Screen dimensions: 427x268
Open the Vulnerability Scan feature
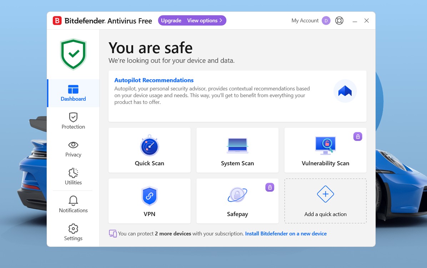click(325, 150)
